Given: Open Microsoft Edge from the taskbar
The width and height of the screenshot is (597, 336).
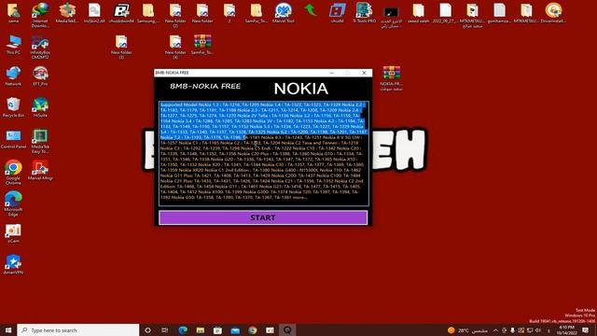Looking at the screenshot, I should (x=183, y=329).
